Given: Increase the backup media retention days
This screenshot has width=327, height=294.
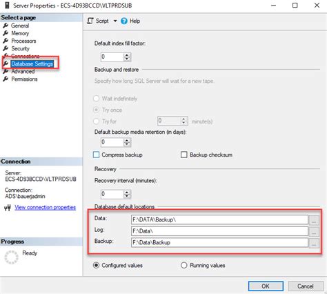Looking at the screenshot, I should coord(127,140).
